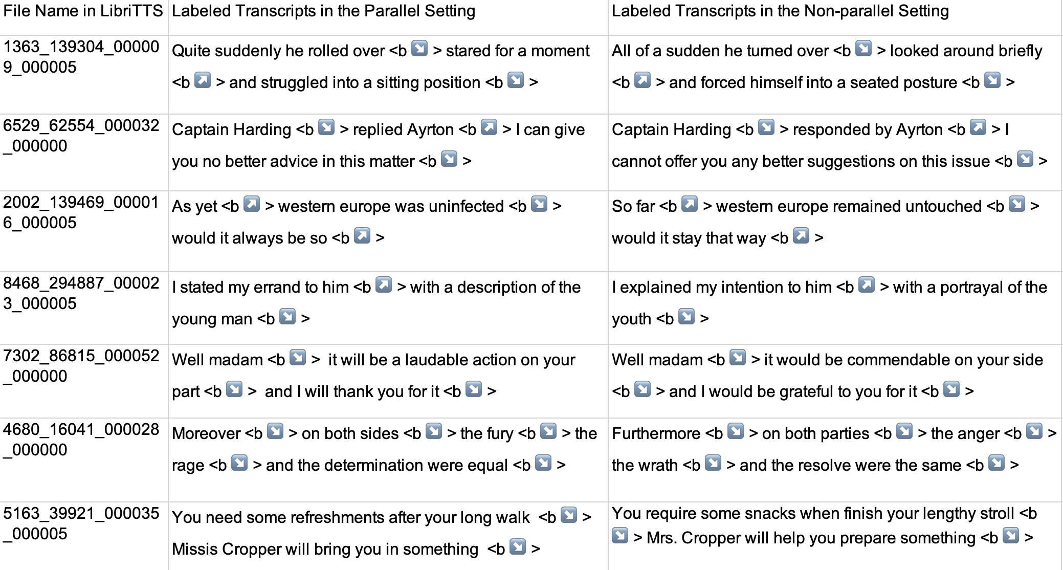Click down-arrow icon after "All of a sudden he turned over"
The height and width of the screenshot is (570, 1063).
pyautogui.click(x=863, y=49)
